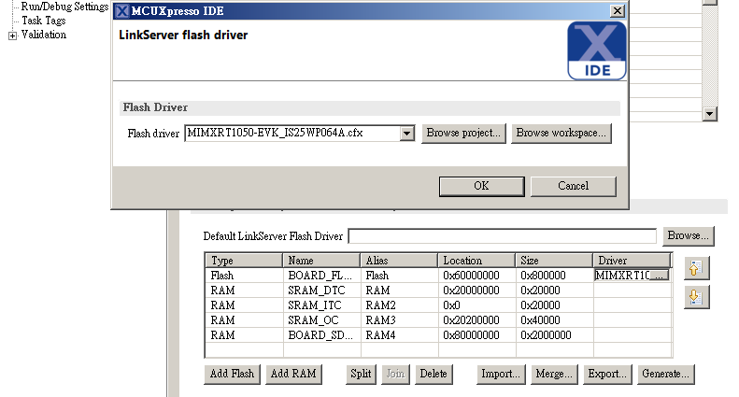Click the Size column header
Image resolution: width=739 pixels, height=397 pixels.
[x=554, y=261]
